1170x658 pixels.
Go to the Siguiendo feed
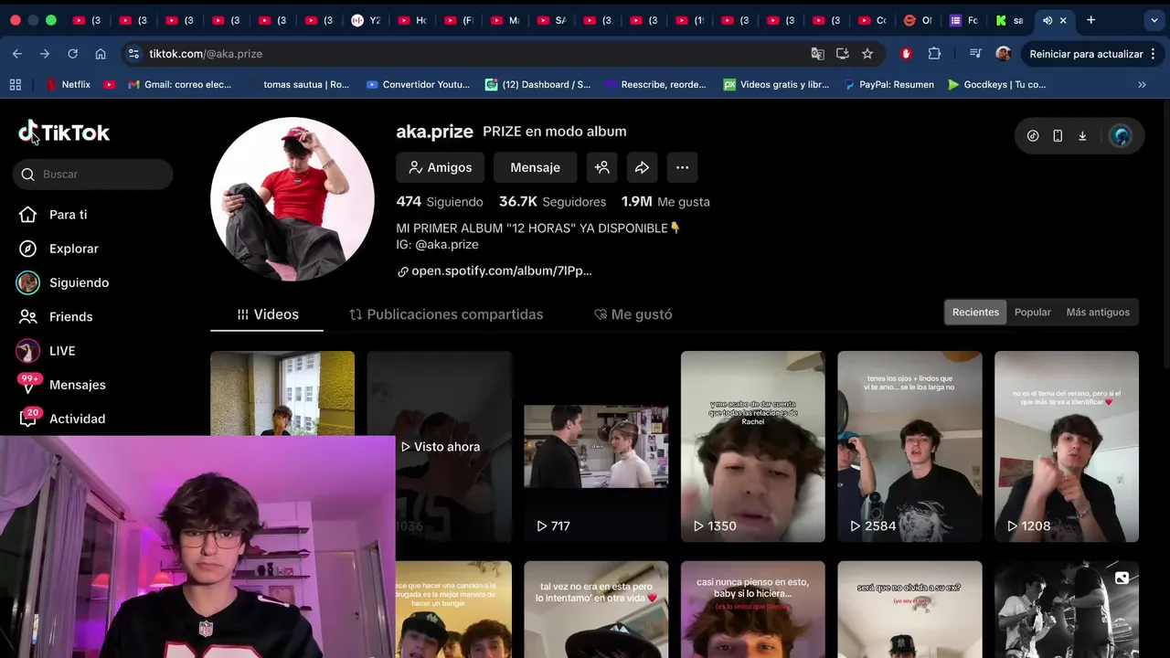pos(63,282)
